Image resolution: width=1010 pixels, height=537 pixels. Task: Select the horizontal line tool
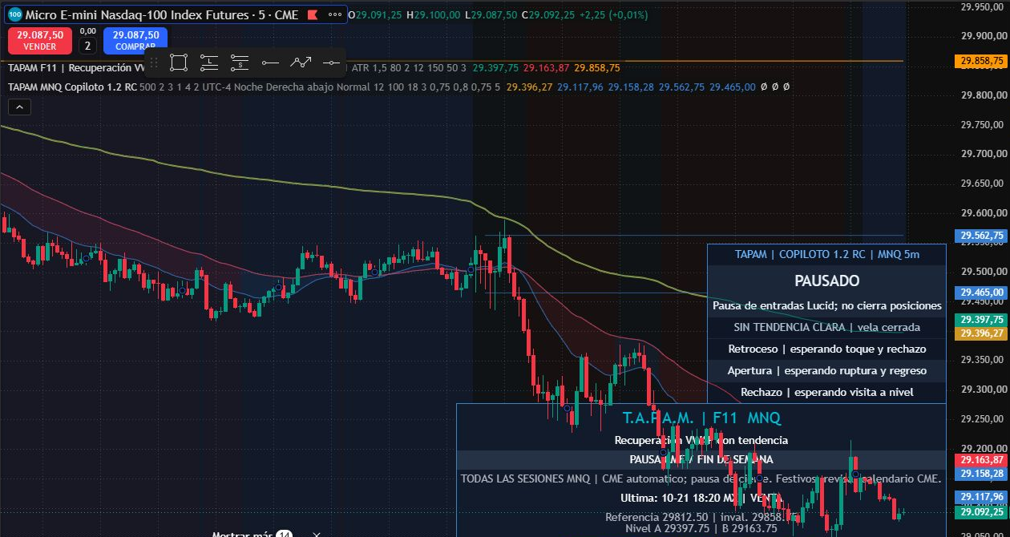coord(331,62)
